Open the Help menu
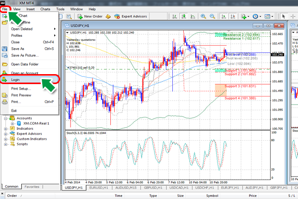 coord(92,9)
